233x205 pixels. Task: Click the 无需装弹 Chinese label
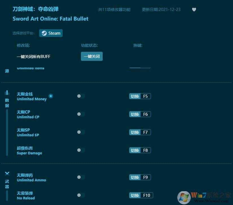pyautogui.click(x=25, y=193)
